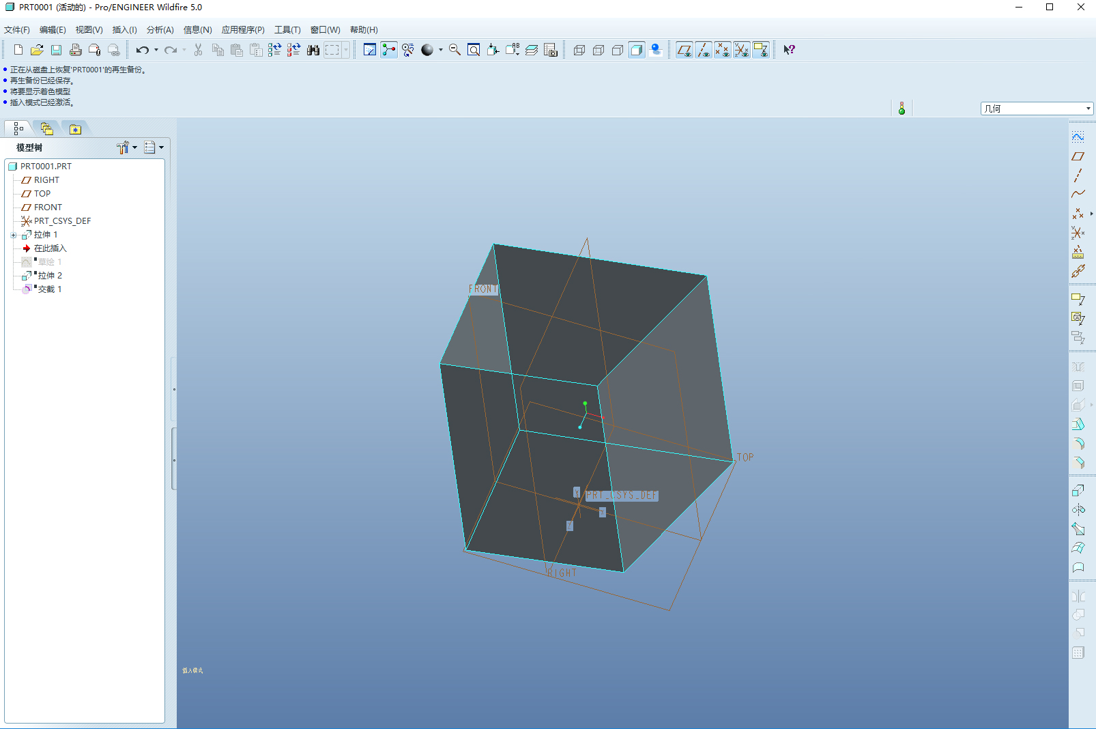Click the Print icon in toolbar
The height and width of the screenshot is (729, 1096).
(75, 50)
